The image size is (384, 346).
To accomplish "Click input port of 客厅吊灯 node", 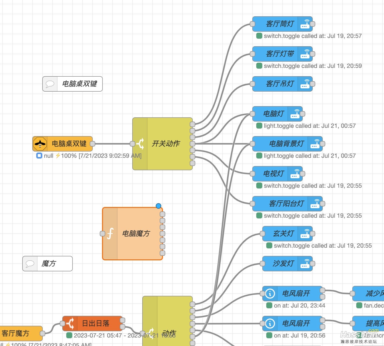I will click(x=252, y=84).
